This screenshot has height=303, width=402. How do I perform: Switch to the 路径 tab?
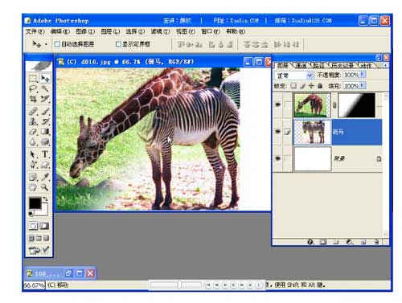[x=319, y=65]
